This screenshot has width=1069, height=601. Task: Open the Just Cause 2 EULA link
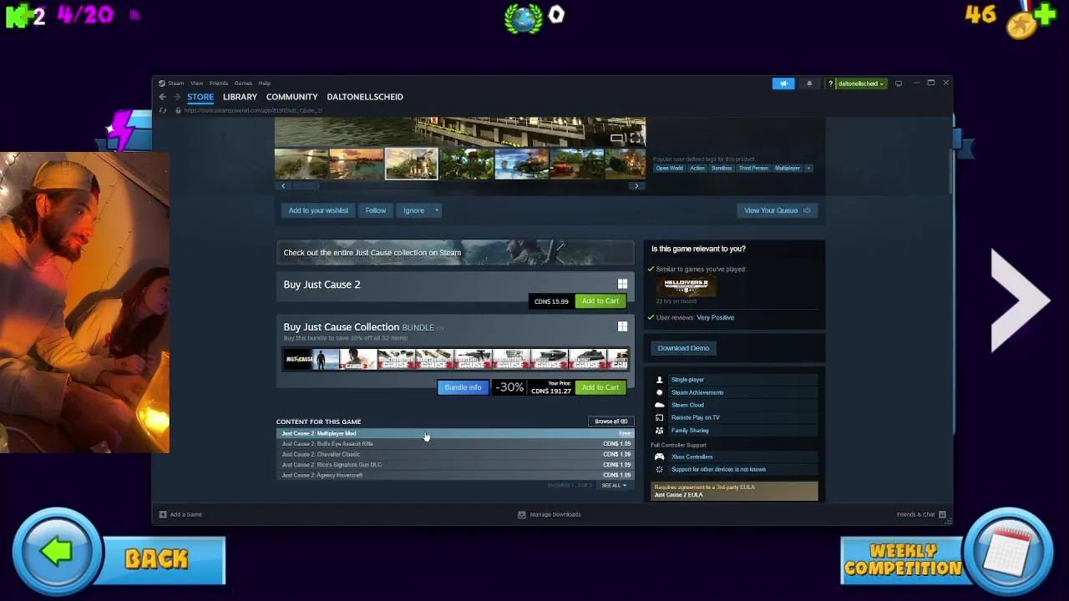pos(678,495)
